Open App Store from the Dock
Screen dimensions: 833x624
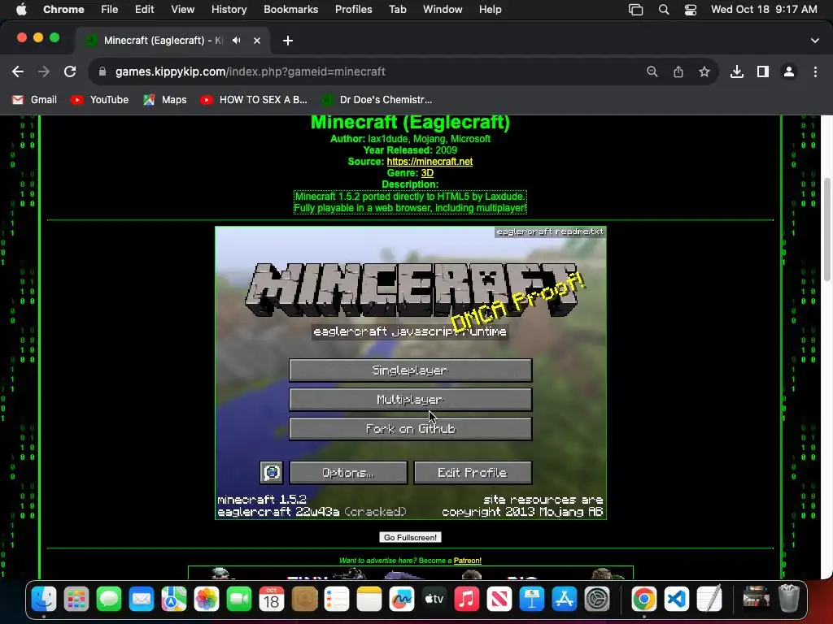click(565, 599)
